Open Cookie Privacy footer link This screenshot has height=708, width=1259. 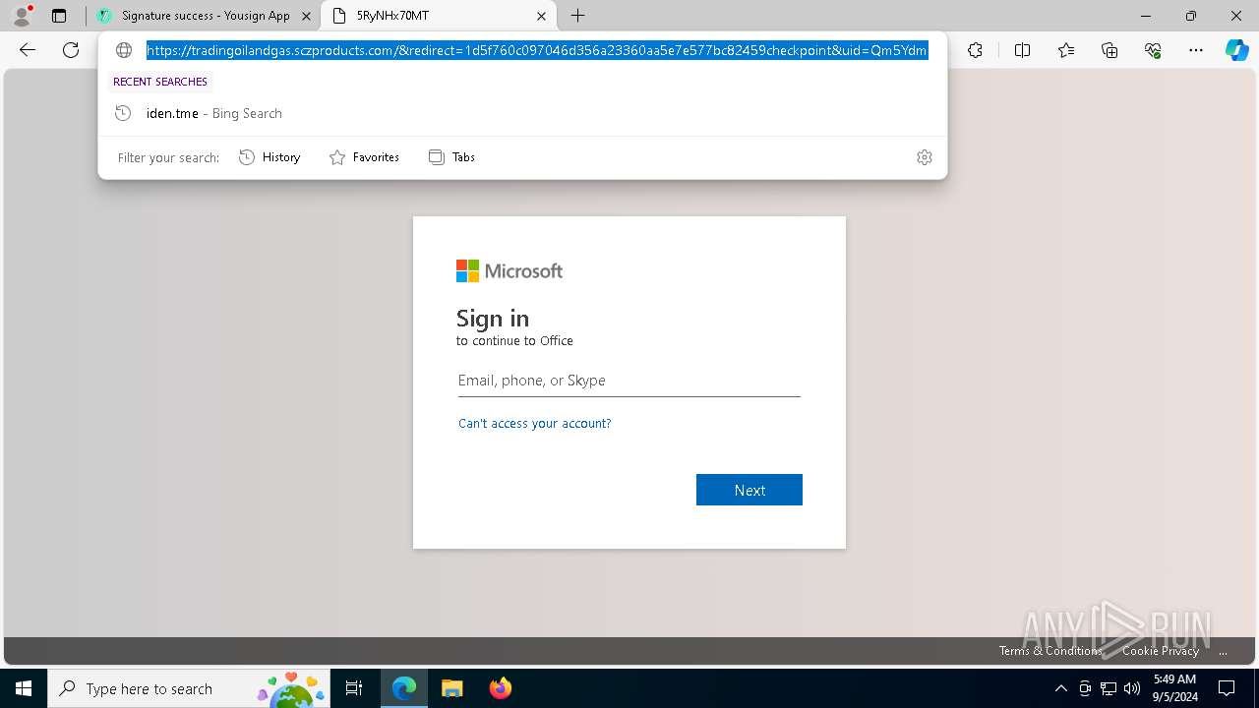point(1161,651)
